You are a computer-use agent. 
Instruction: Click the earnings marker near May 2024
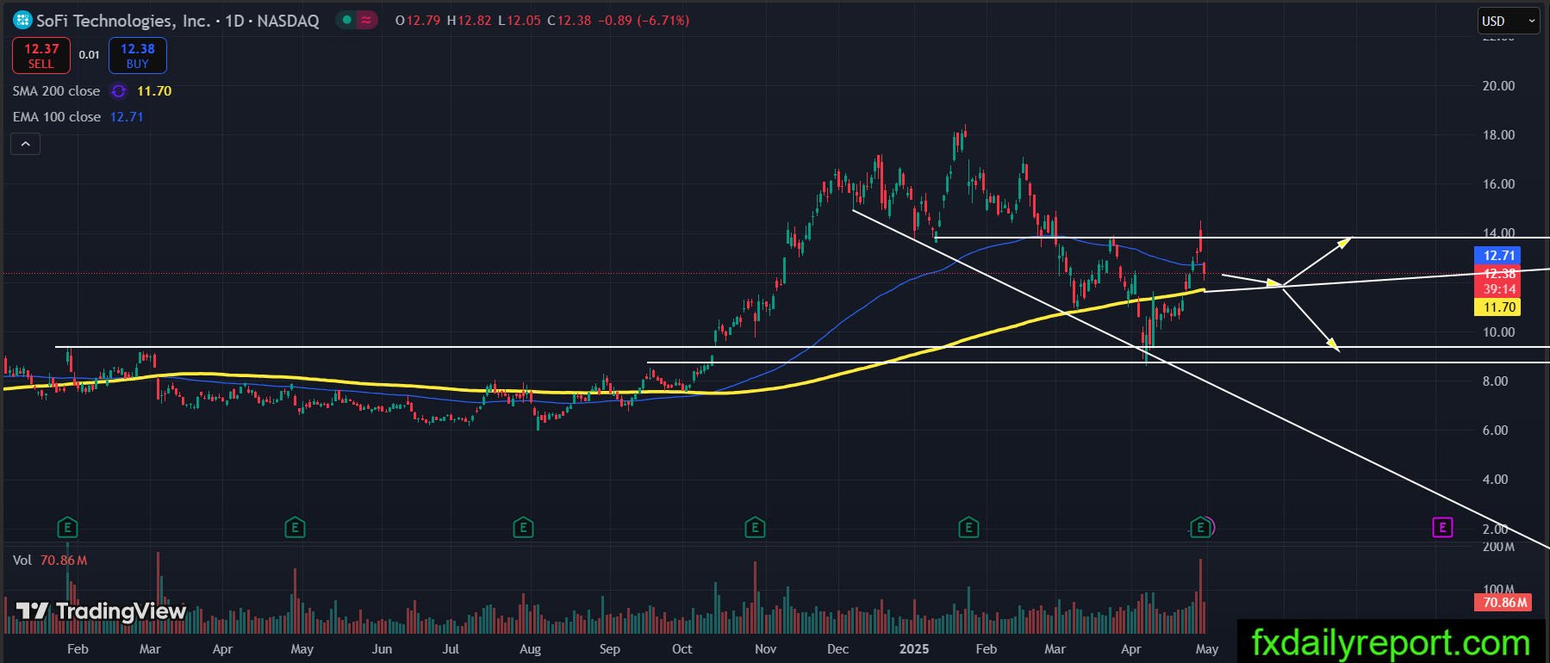(295, 527)
